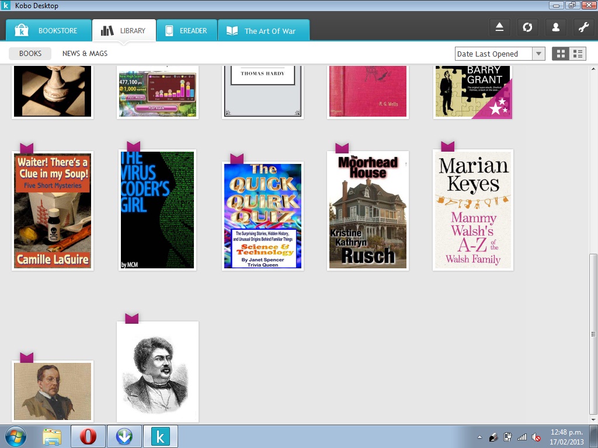Click the bookmark ribbon on Moorhead House
The width and height of the screenshot is (598, 448).
pyautogui.click(x=342, y=148)
